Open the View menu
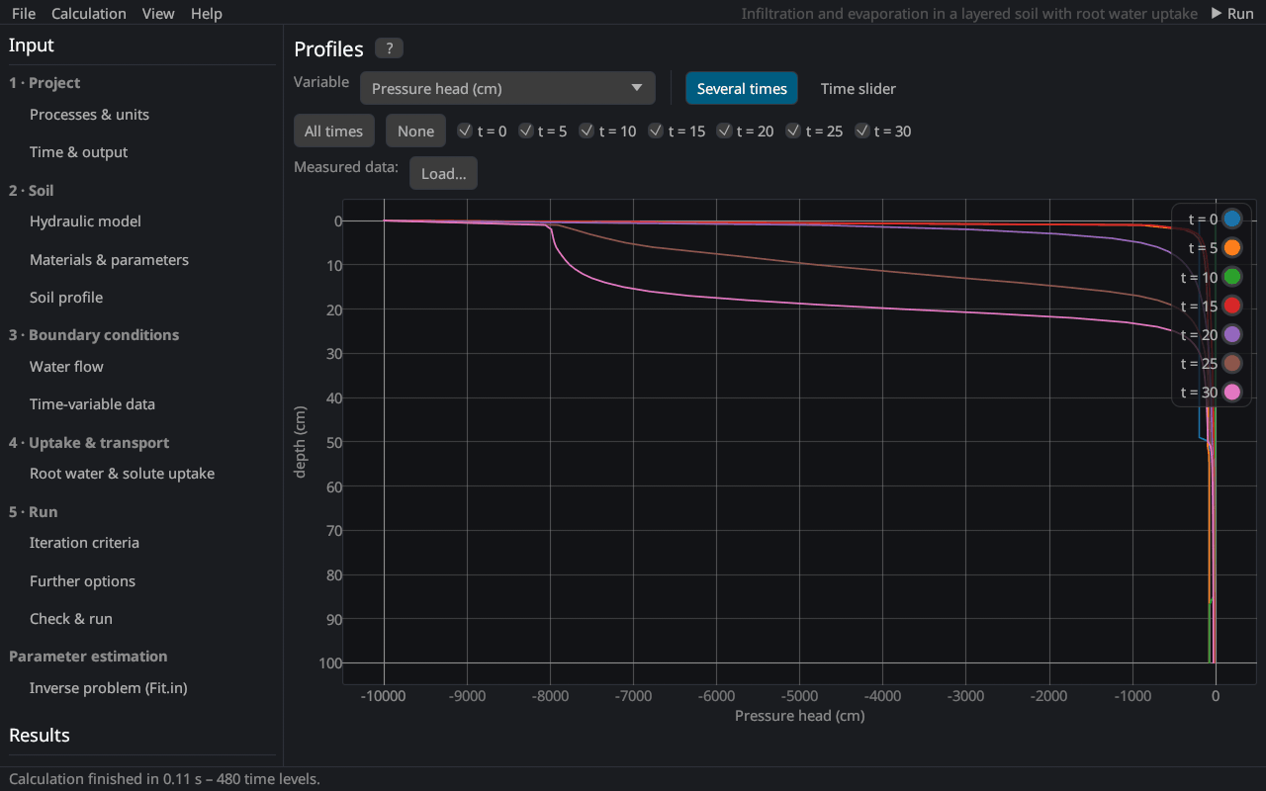1266x791 pixels. [x=158, y=13]
